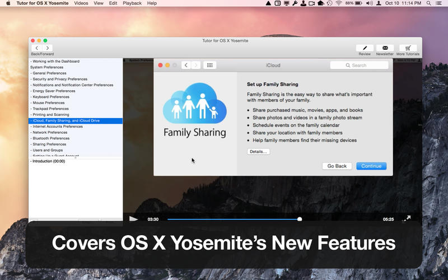The image size is (448, 280).
Task: Toggle fullscreen video mode
Action: point(407,219)
